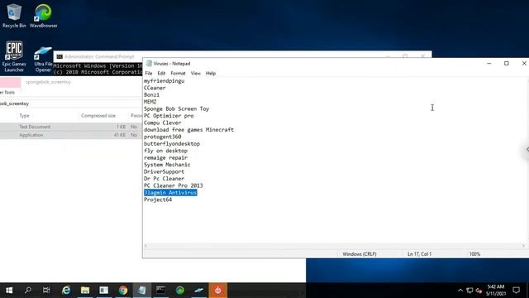Click the 'myfriendpingu' line in Notepad

[164, 81]
